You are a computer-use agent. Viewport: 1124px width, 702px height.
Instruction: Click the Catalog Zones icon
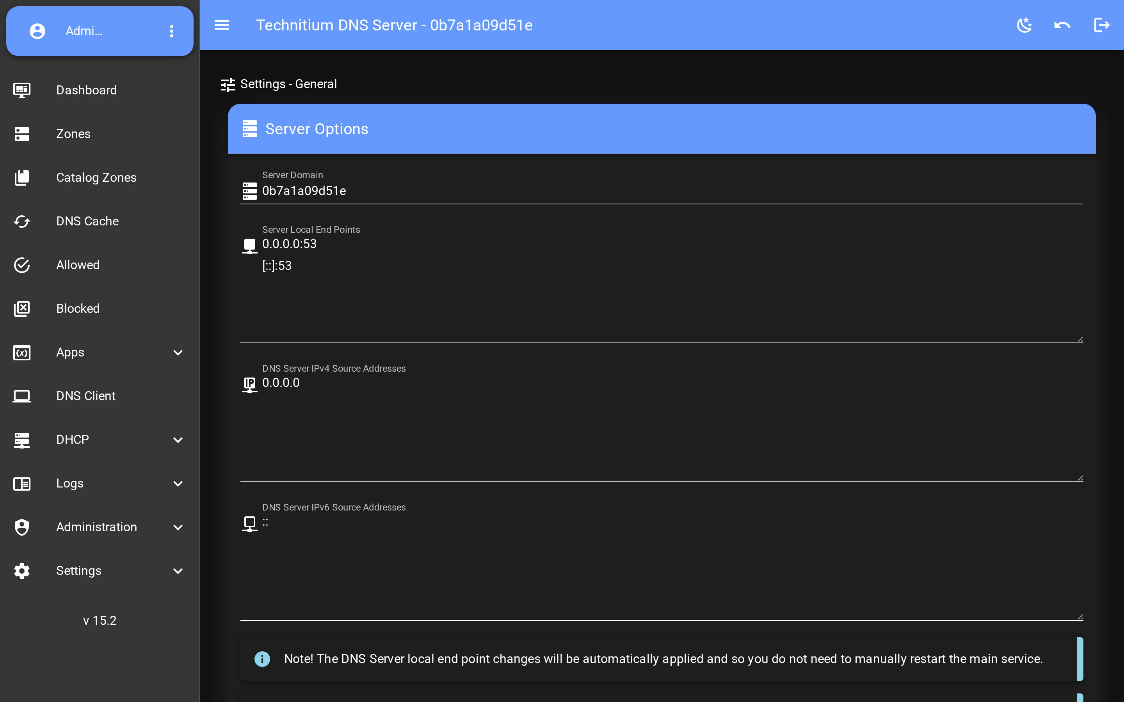[x=22, y=177]
